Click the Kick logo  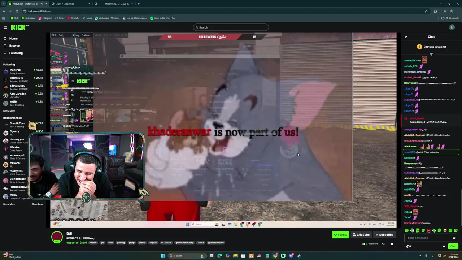pos(19,27)
